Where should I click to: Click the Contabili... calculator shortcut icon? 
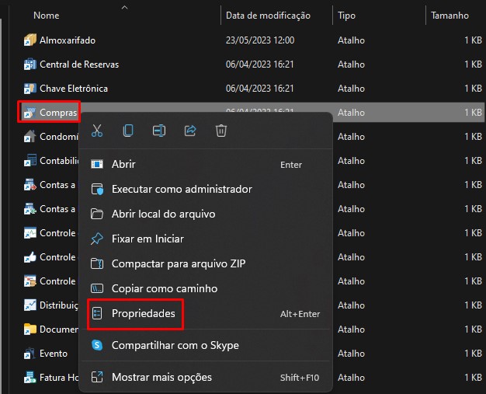[x=30, y=160]
